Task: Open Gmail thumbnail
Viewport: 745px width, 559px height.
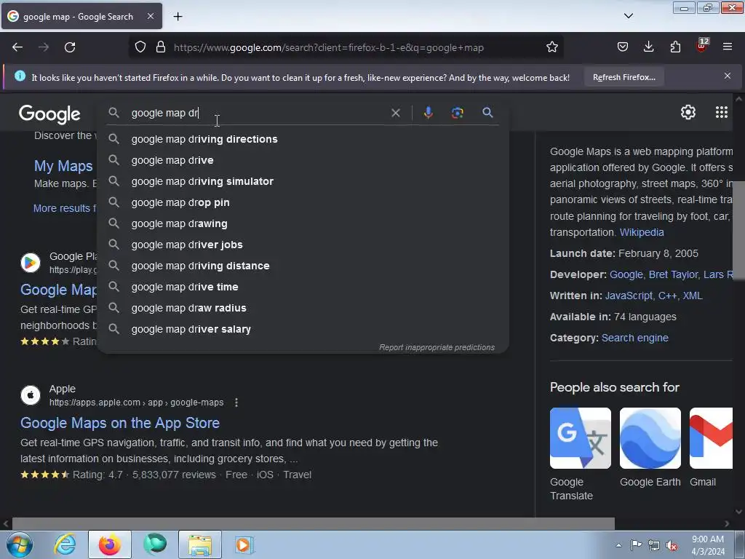Action: tap(711, 438)
